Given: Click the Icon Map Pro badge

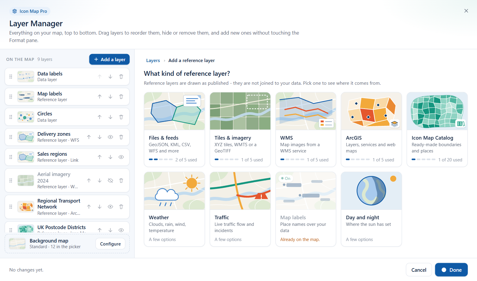Looking at the screenshot, I should 30,11.
